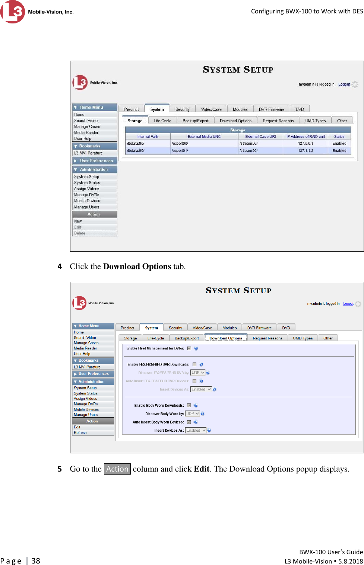364x565 pixels.
Task: Click External Media UNC column header
Action: 204,137
